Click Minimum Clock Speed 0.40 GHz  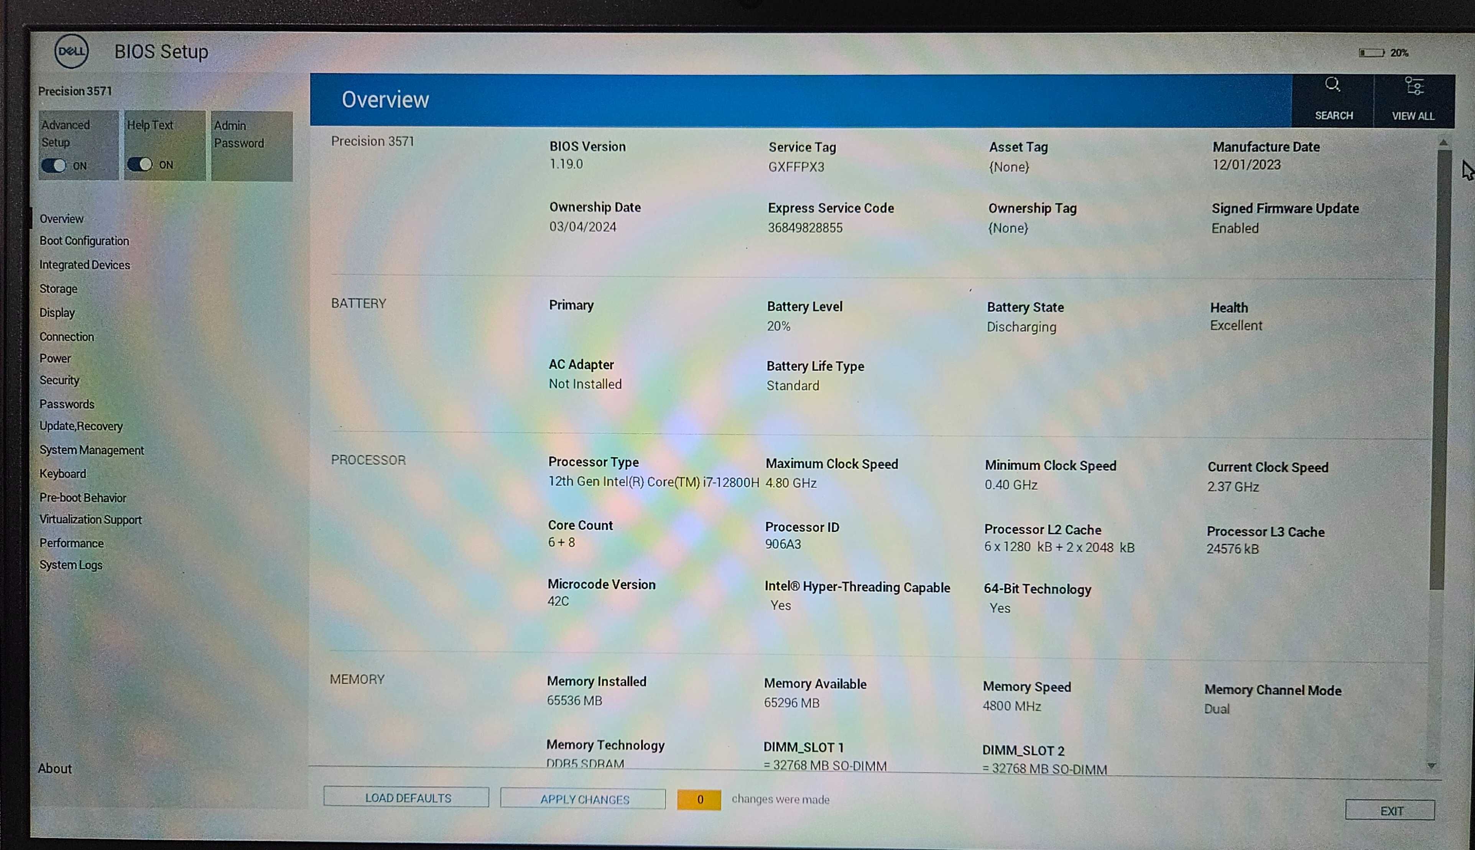coord(1011,485)
